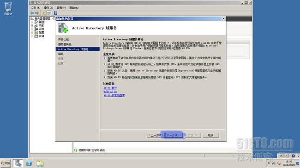Select the 存储 node icon in the tree
The width and height of the screenshot is (300, 168).
click(36, 36)
